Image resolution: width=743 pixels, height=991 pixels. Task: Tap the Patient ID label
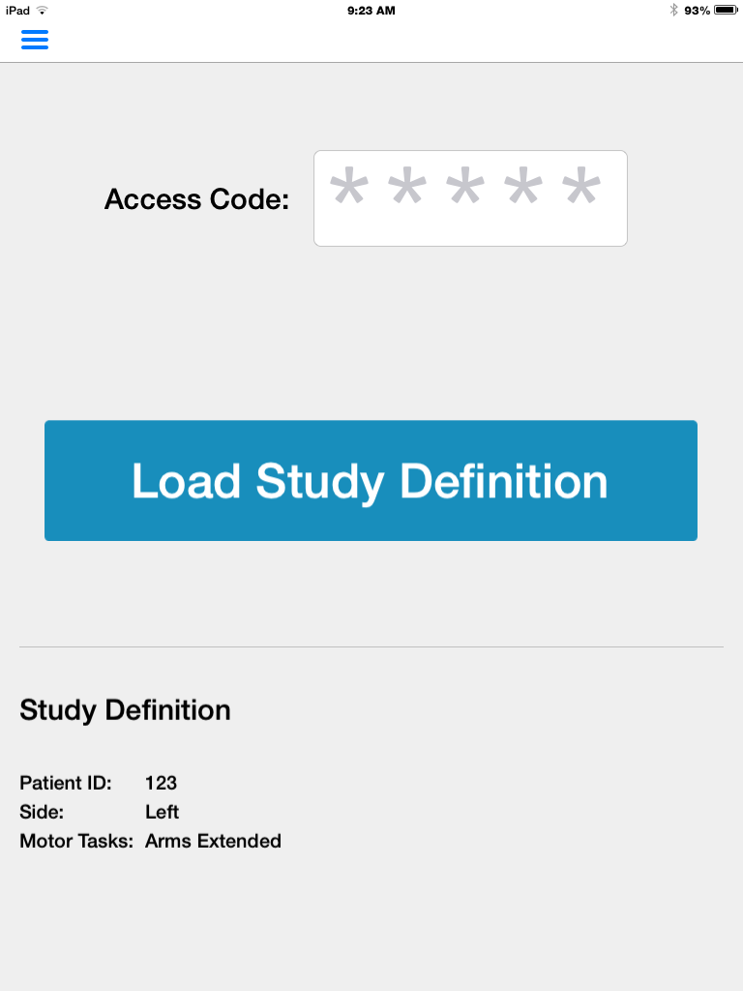66,783
